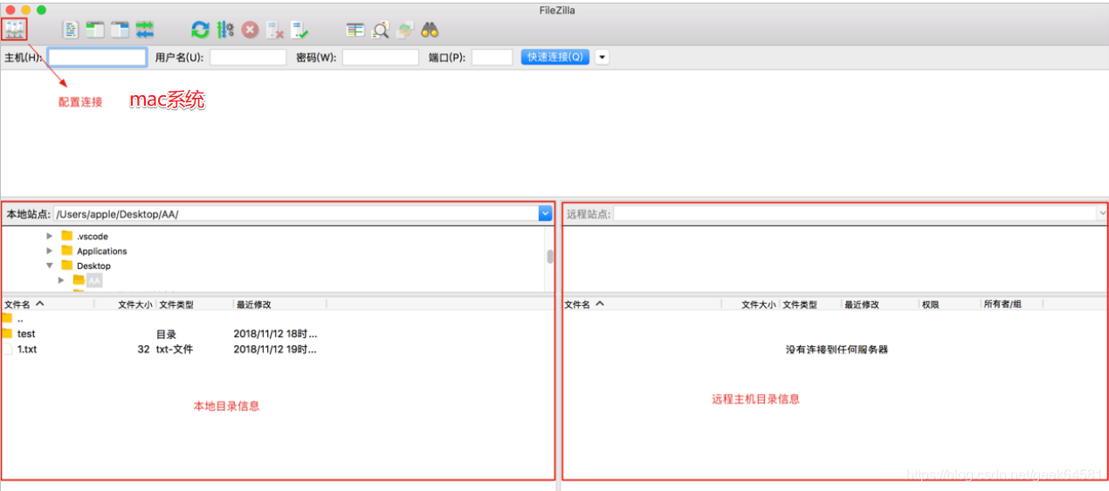Screen dimensions: 1109x491
Task: Select the 1.txt file in the local list
Action: 278,349
